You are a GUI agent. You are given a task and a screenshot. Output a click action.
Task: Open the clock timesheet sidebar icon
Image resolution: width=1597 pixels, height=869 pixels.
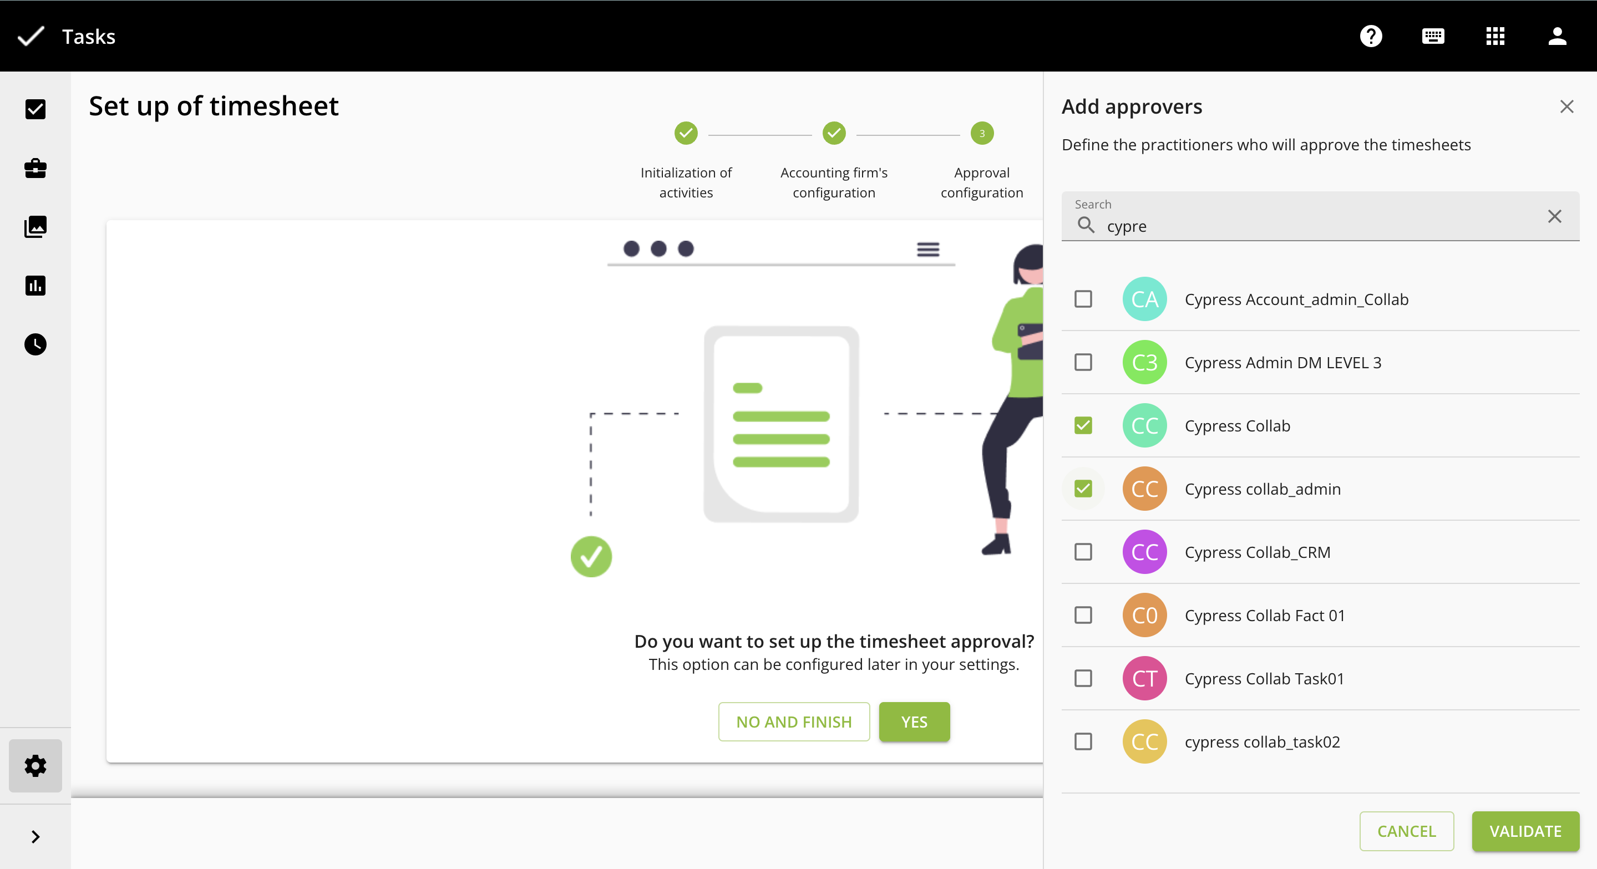point(36,344)
